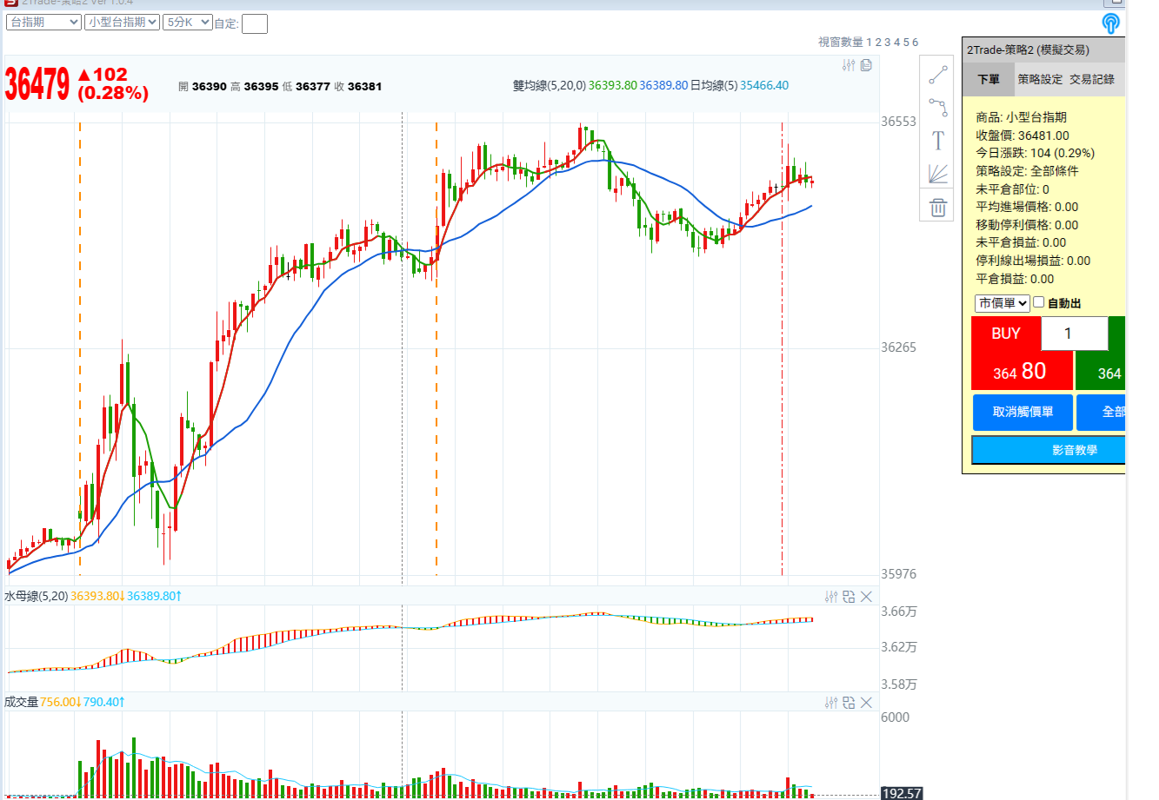
Task: Switch to the 交易記錄 tab
Action: tap(1091, 79)
